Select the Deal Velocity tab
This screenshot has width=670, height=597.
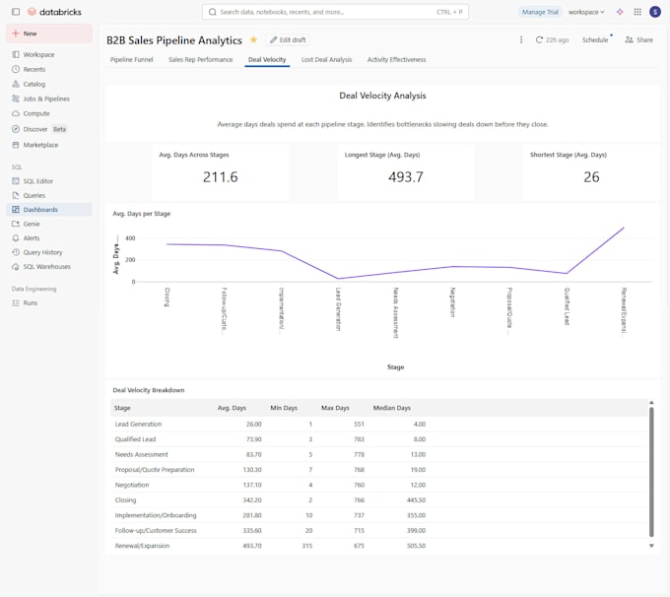point(267,60)
